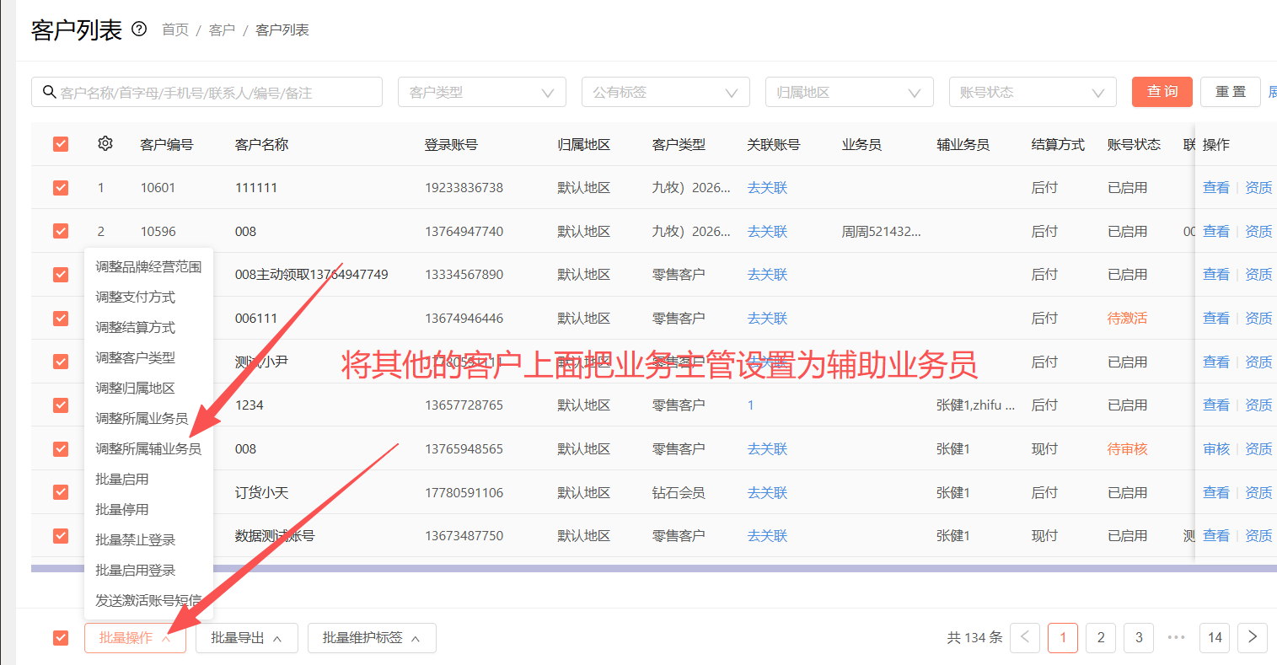
Task: Click the 首页 breadcrumb link
Action: coord(175,29)
